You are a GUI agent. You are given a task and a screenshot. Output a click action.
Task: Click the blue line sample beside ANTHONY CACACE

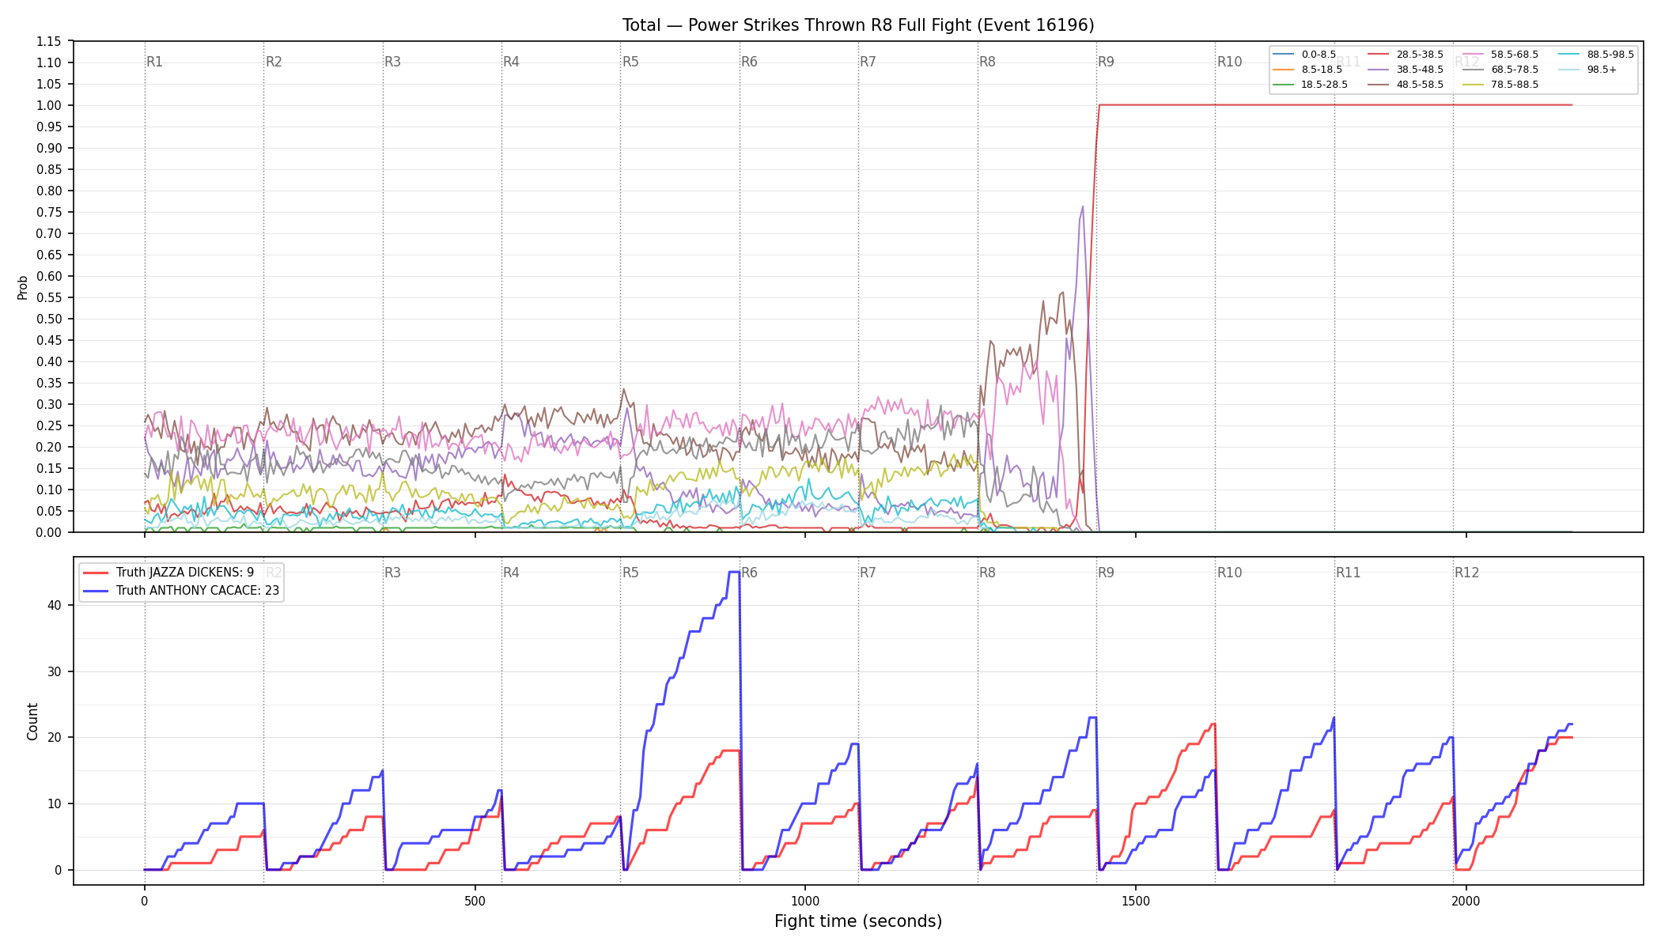(96, 591)
